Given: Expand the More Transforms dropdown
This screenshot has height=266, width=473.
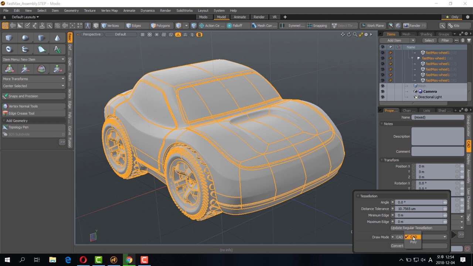Looking at the screenshot, I should coord(33,79).
